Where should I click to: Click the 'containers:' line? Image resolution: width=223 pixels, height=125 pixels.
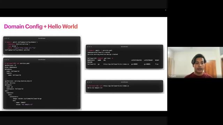pos(14,97)
